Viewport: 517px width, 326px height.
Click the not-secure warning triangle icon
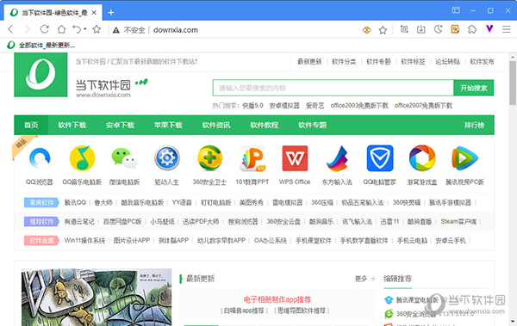116,30
